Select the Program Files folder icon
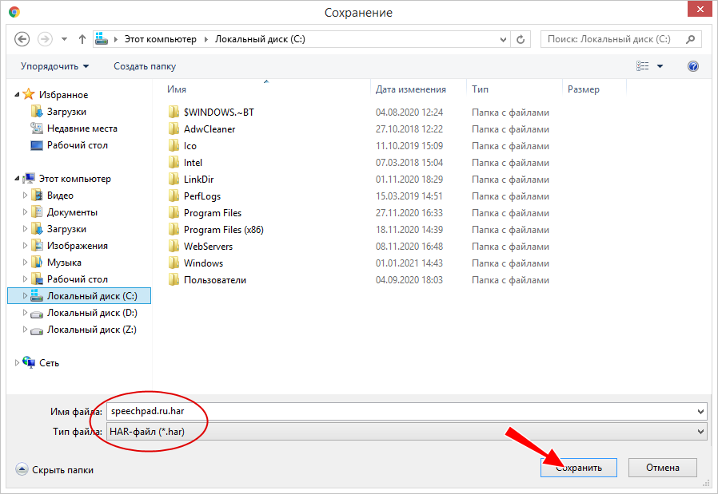718x494 pixels. click(174, 212)
